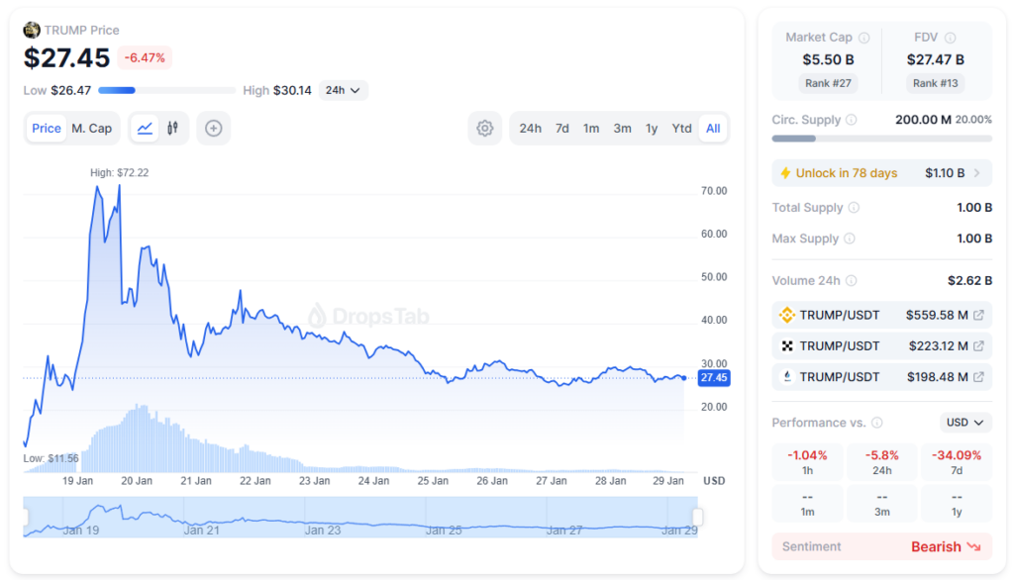Click the -6.47% change badge
The height and width of the screenshot is (580, 1014).
tap(145, 57)
